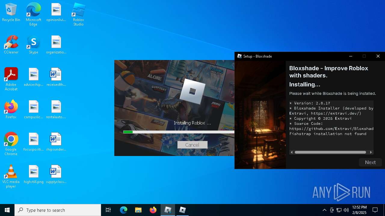This screenshot has width=385, height=216.
Task: Select the highstill.png image file
Action: (x=33, y=175)
